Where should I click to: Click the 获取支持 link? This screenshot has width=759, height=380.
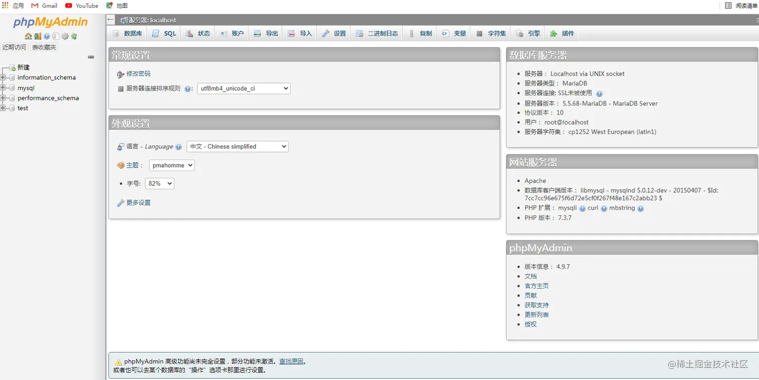pyautogui.click(x=537, y=305)
